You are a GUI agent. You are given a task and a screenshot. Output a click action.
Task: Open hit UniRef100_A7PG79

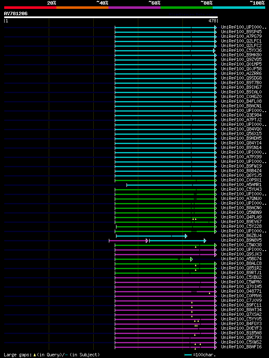tap(241, 36)
